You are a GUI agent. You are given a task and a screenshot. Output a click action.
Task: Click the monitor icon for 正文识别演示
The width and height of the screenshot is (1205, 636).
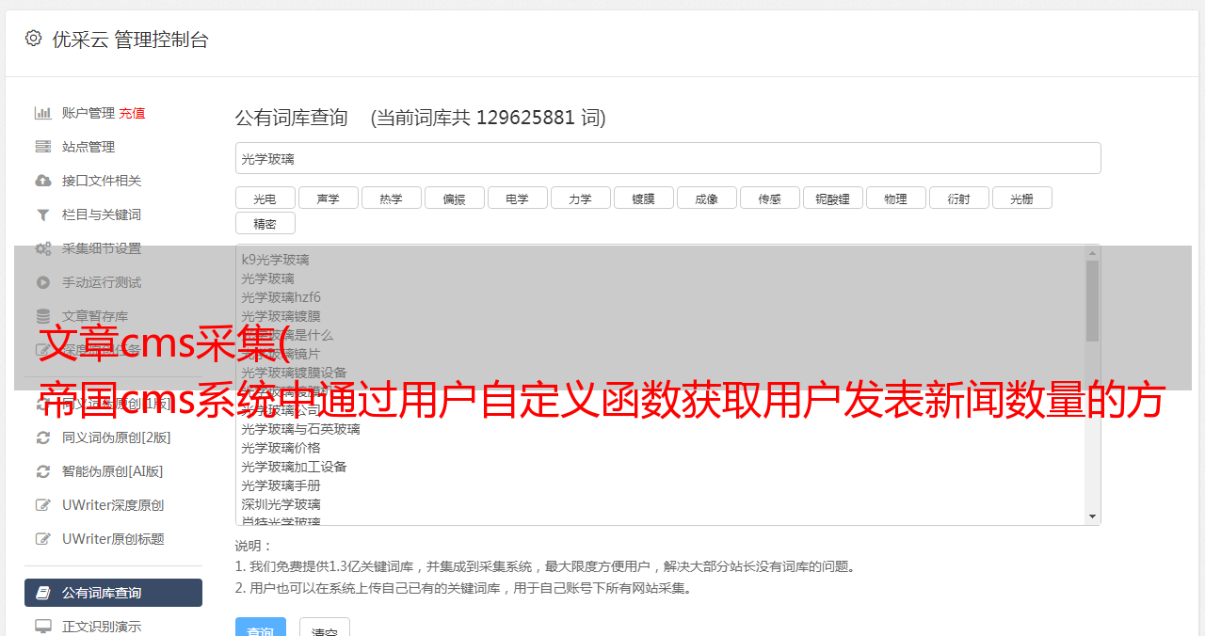(43, 626)
